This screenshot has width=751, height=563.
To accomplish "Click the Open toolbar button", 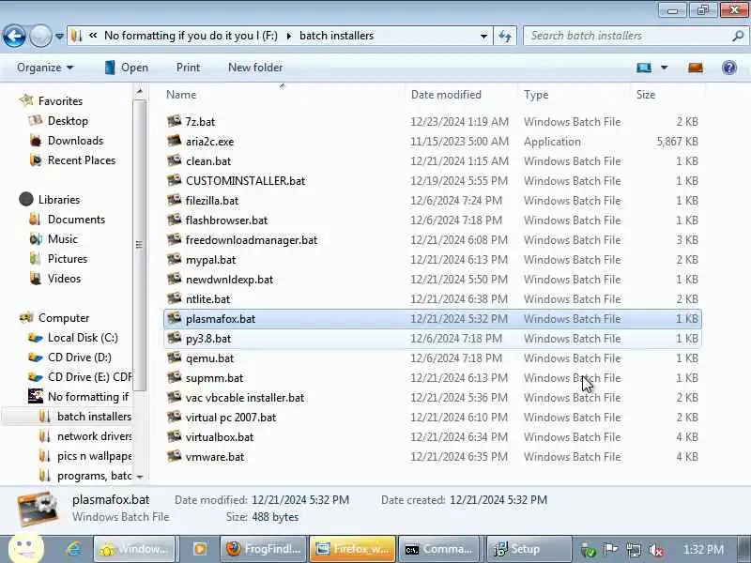I will (x=127, y=68).
